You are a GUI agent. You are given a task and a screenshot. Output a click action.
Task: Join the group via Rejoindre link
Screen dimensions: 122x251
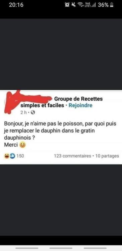[x=80, y=105]
